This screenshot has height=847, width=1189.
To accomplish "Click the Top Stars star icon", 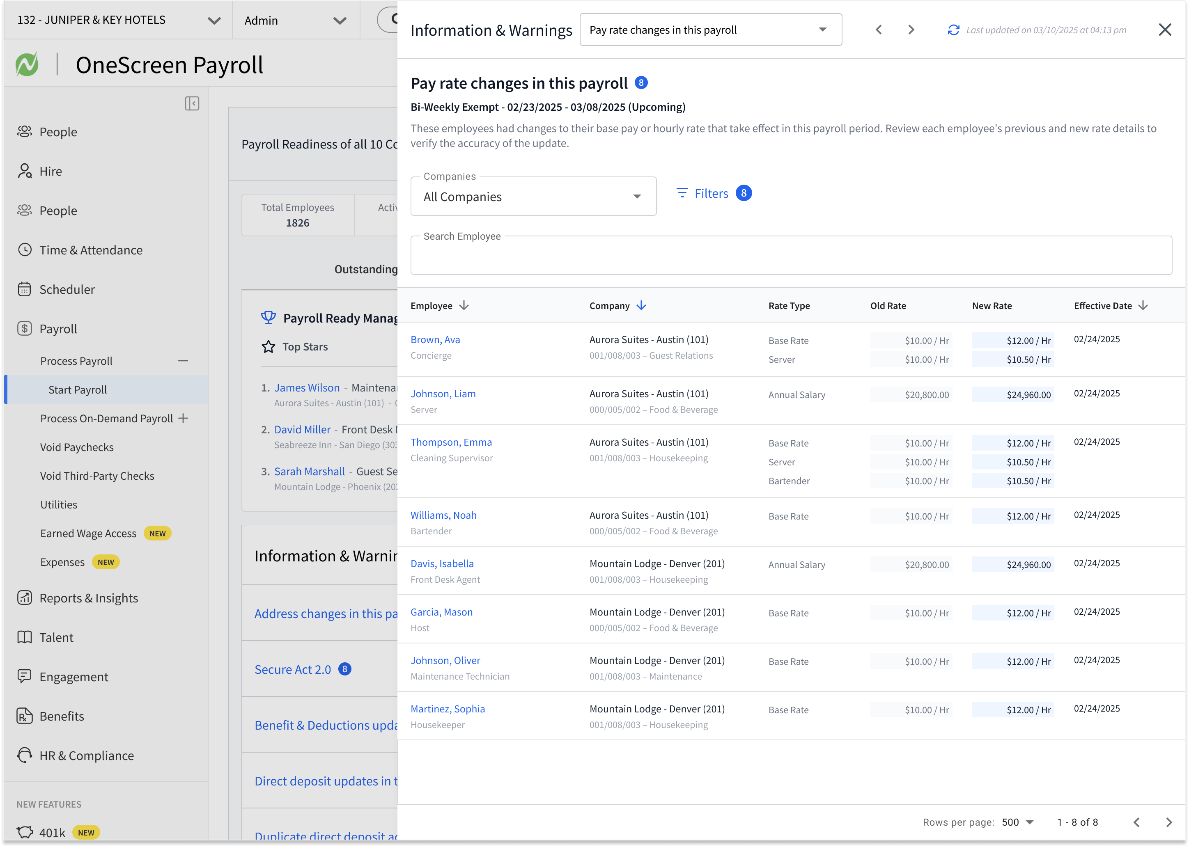I will 268,347.
